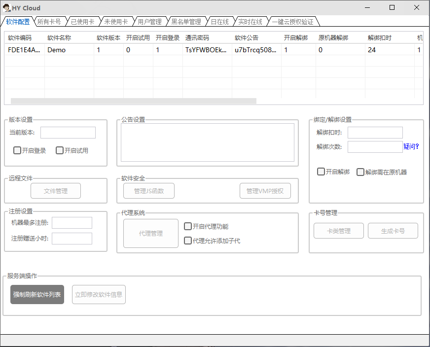Toggle the 开启试用 checkbox
430x347 pixels.
coord(60,151)
